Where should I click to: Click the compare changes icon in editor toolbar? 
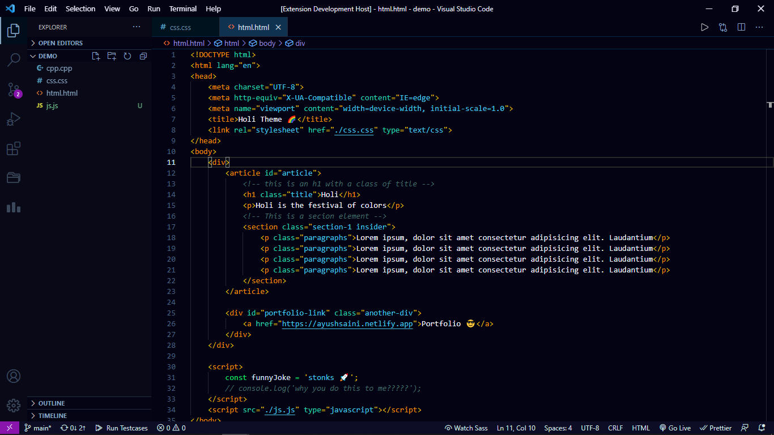(723, 27)
